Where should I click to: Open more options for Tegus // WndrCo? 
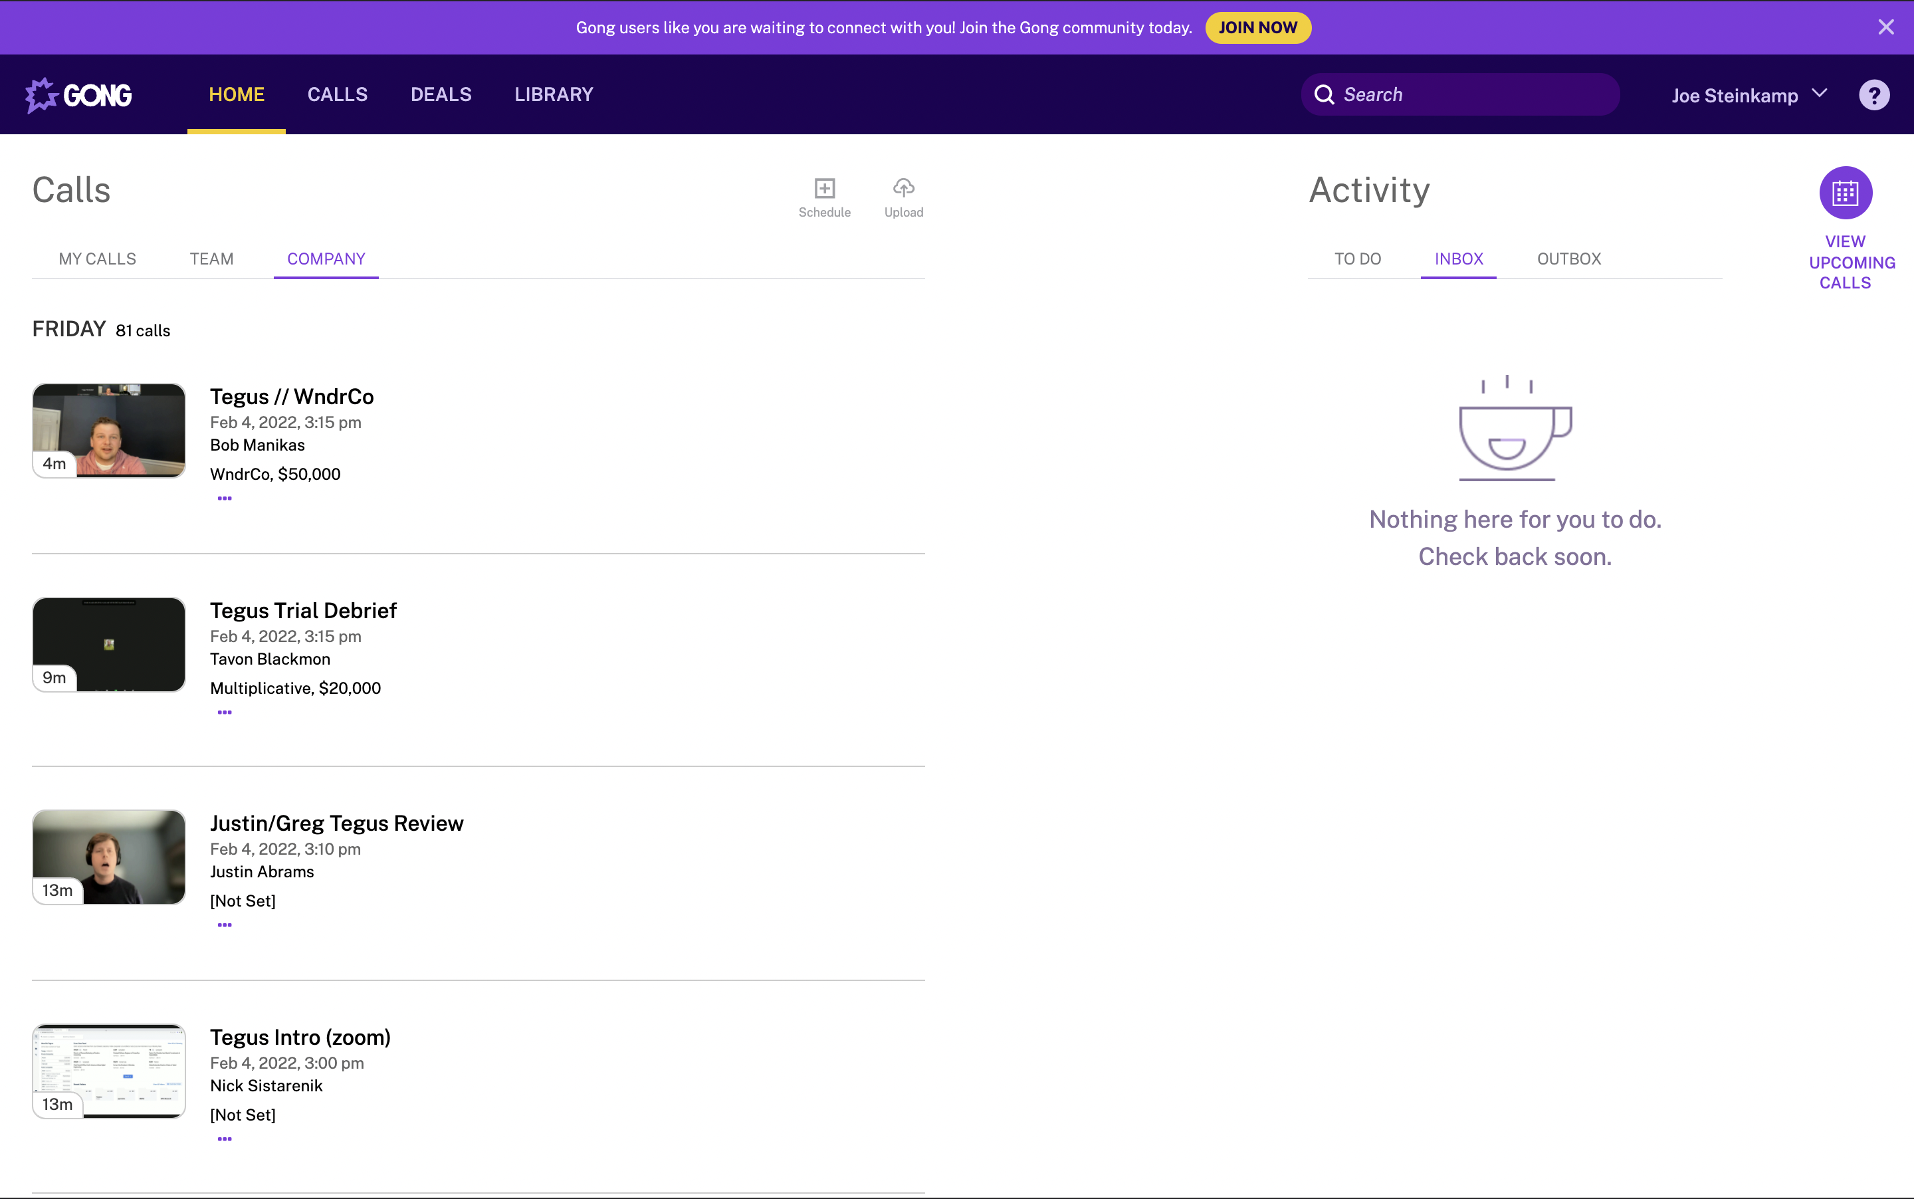click(225, 498)
